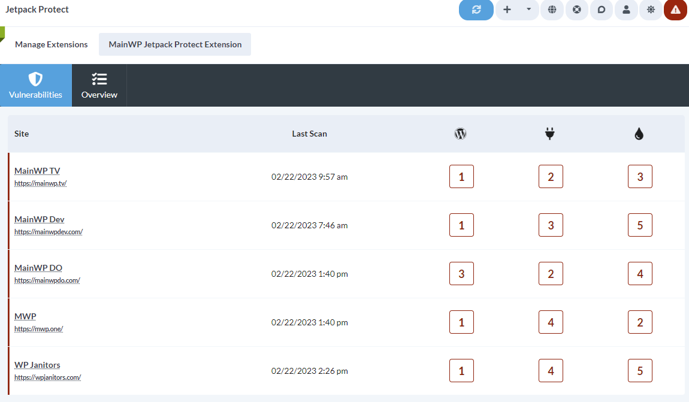689x402 pixels.
Task: Open the community chat icon
Action: coord(602,10)
